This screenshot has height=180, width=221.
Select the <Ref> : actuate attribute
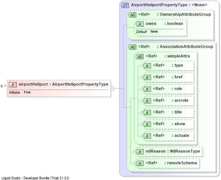pos(171,135)
